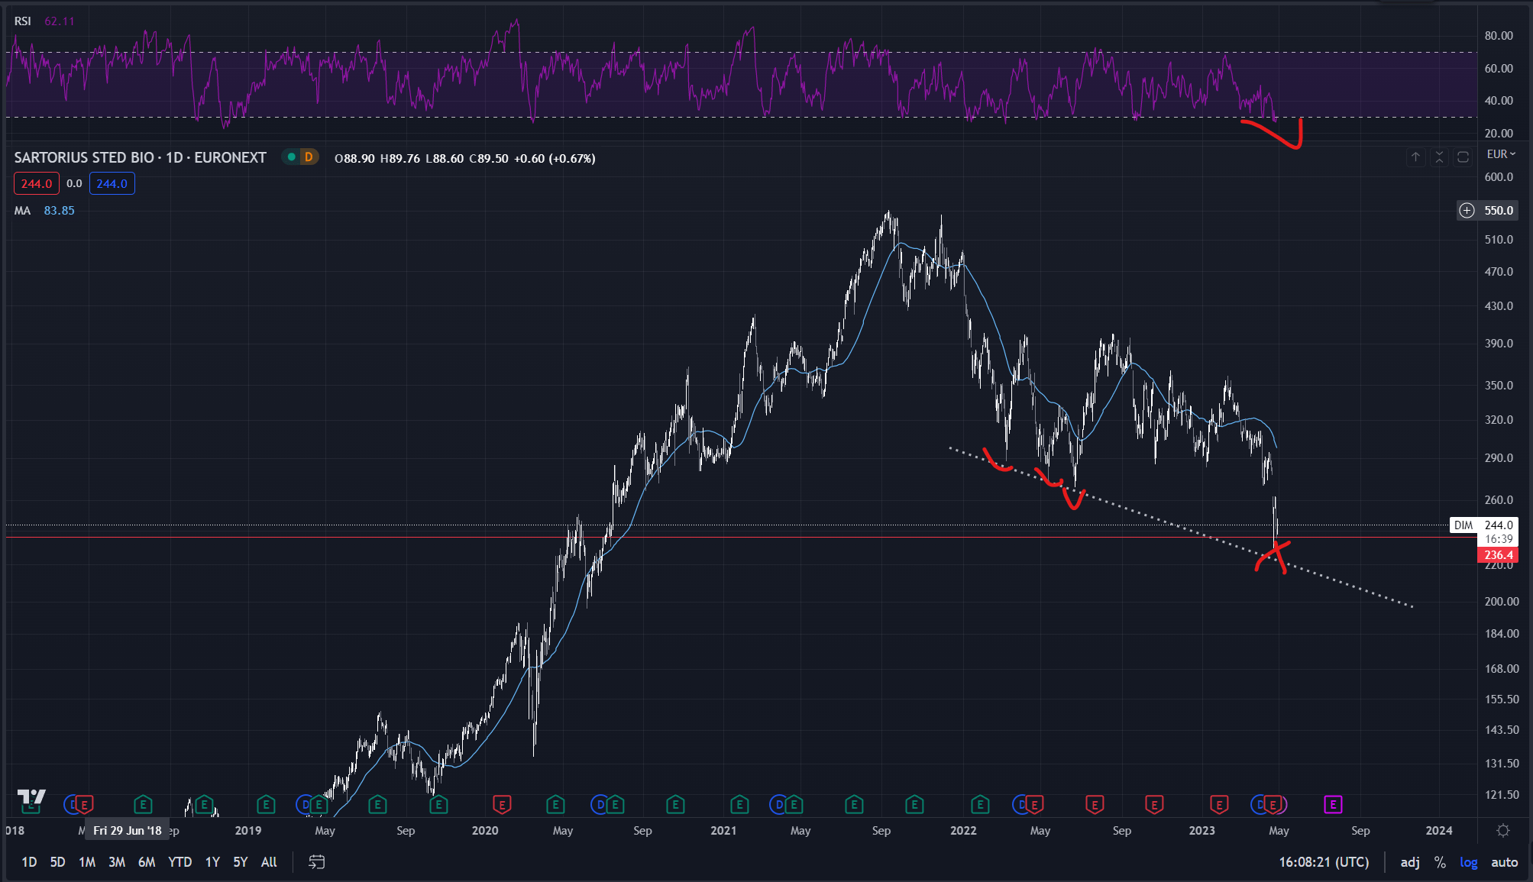The image size is (1533, 882).
Task: Click the +0.60 (+0.67%) change value
Action: [554, 158]
